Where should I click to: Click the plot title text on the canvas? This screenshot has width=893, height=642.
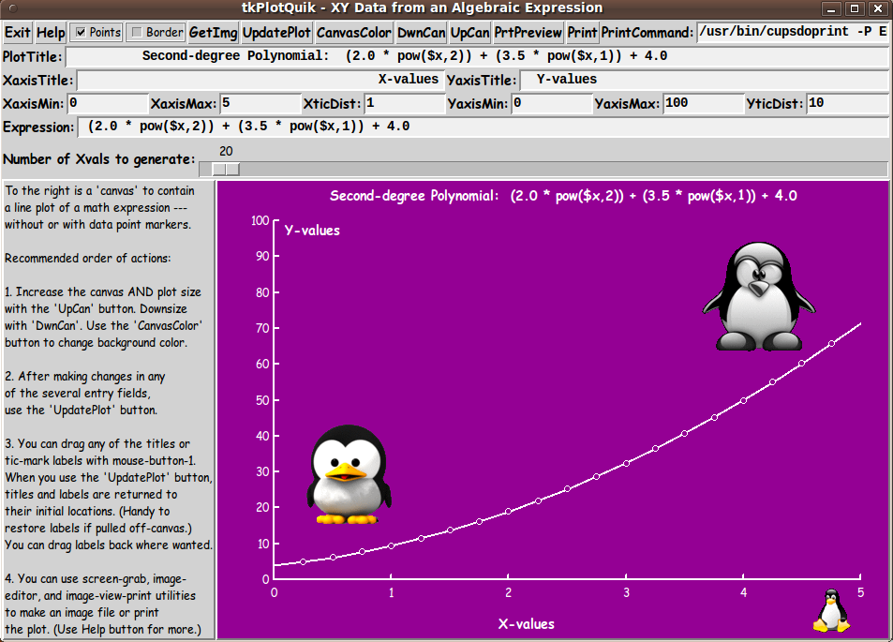click(x=563, y=196)
